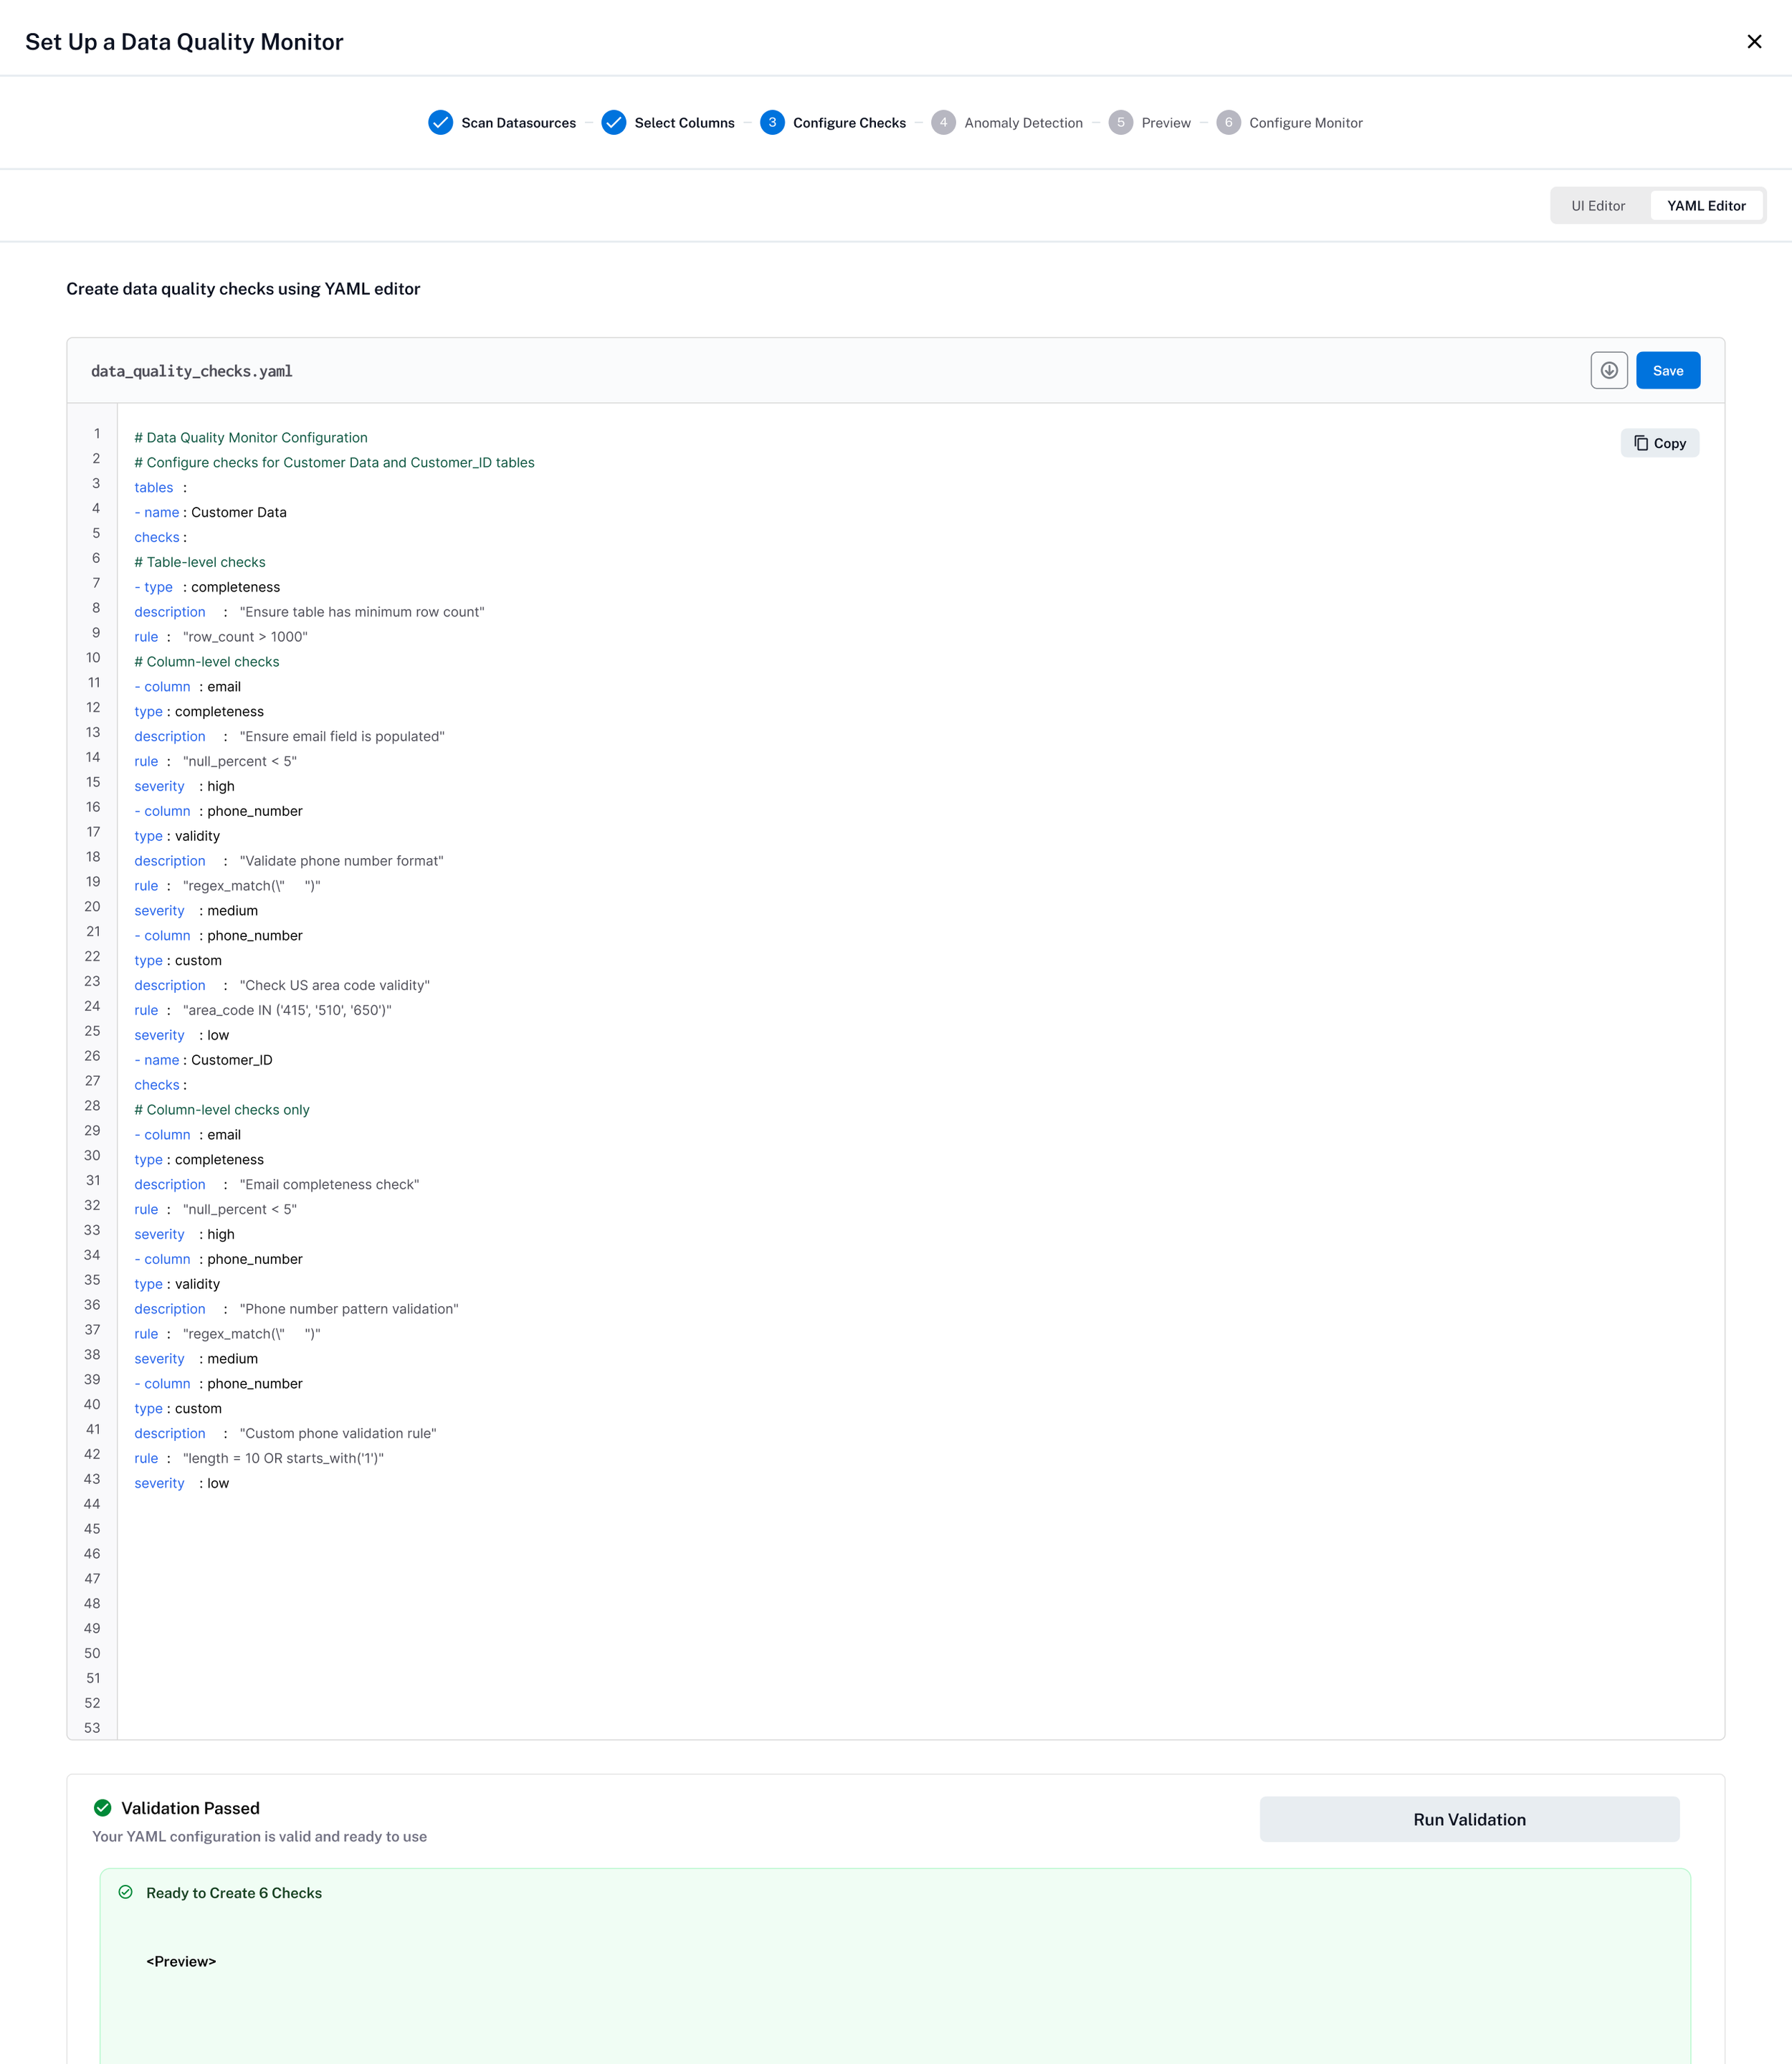
Task: Click step 3 Configure Checks circle
Action: click(771, 123)
